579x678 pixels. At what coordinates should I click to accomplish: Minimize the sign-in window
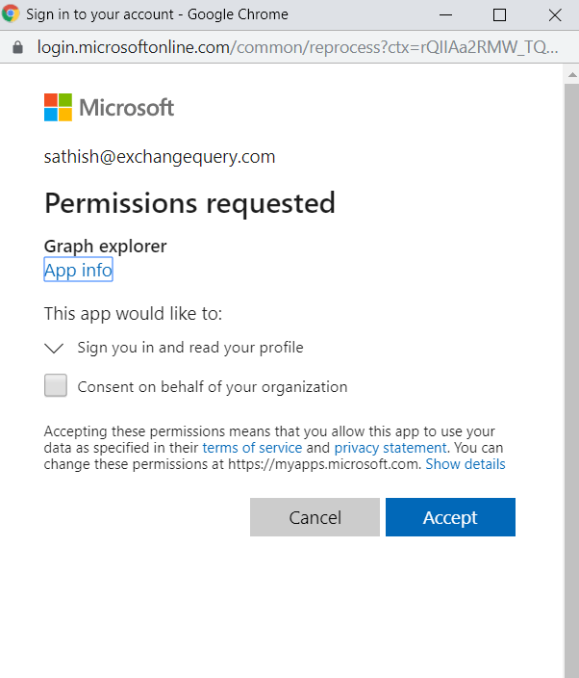[x=446, y=14]
